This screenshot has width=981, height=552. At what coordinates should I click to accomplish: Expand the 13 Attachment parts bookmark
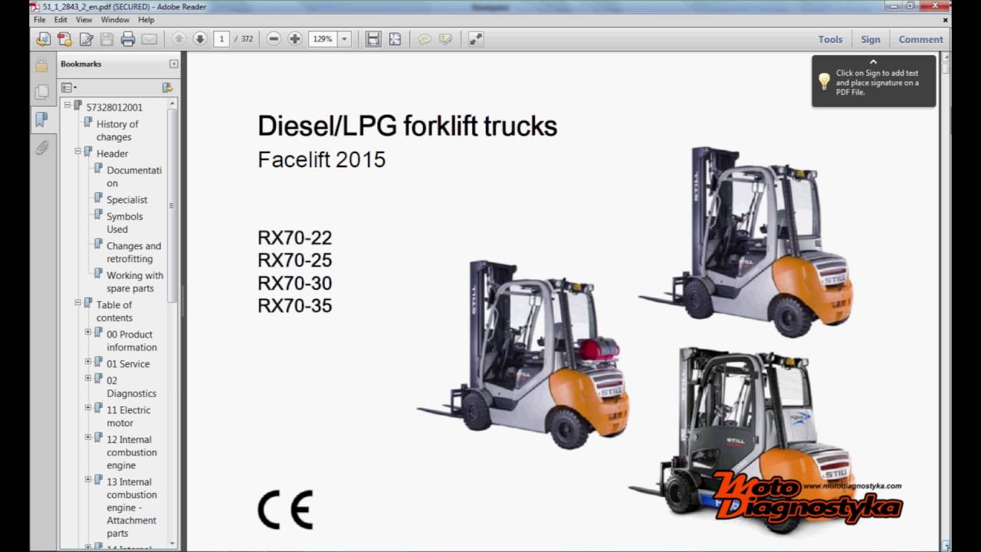[88, 480]
